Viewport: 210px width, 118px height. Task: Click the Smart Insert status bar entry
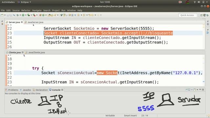[130, 116]
